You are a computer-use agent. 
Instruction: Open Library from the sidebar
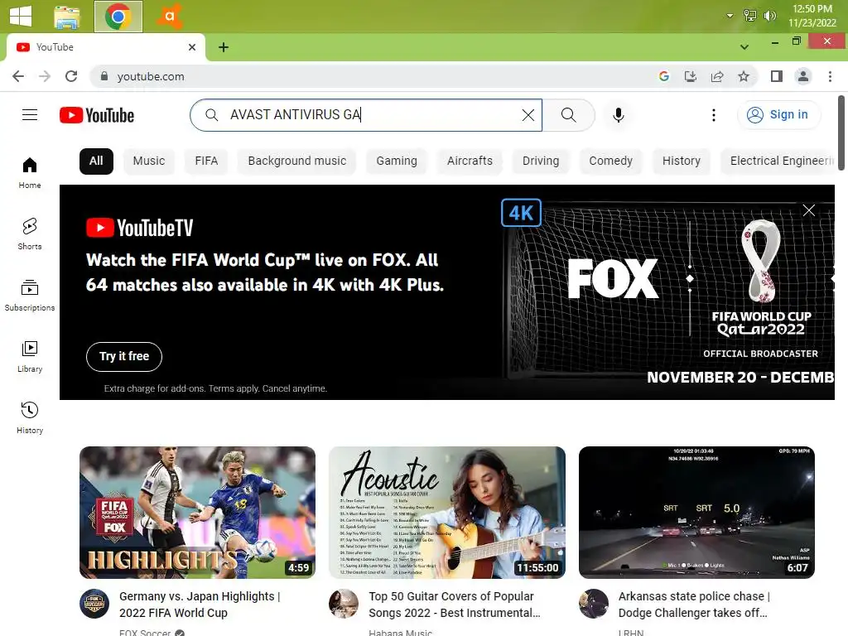click(30, 356)
